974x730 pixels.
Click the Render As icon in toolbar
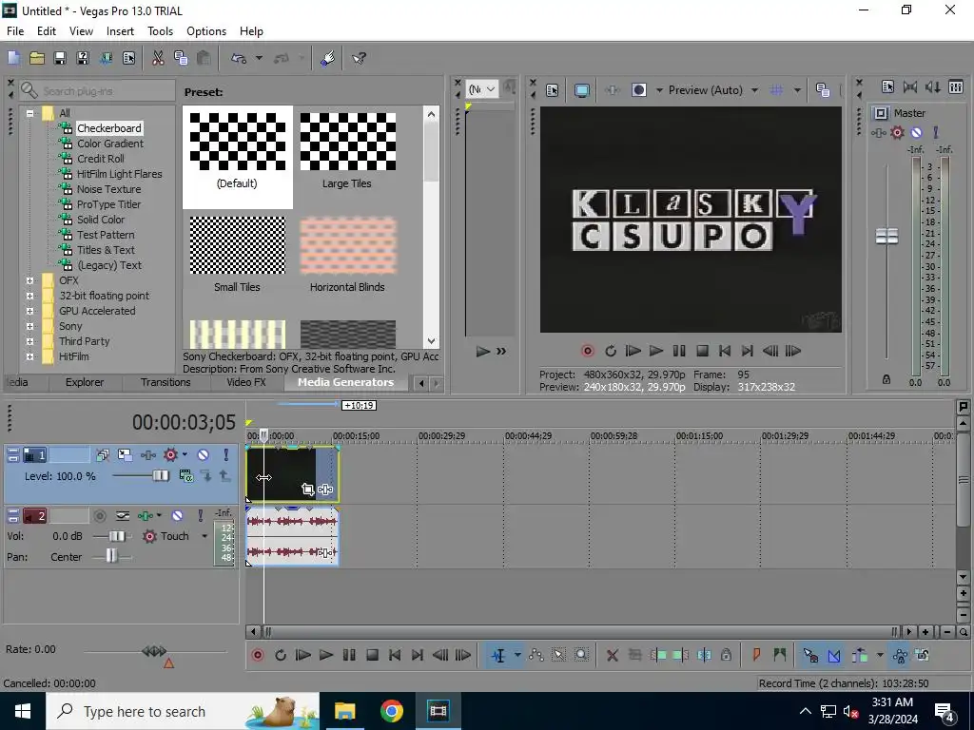point(106,58)
